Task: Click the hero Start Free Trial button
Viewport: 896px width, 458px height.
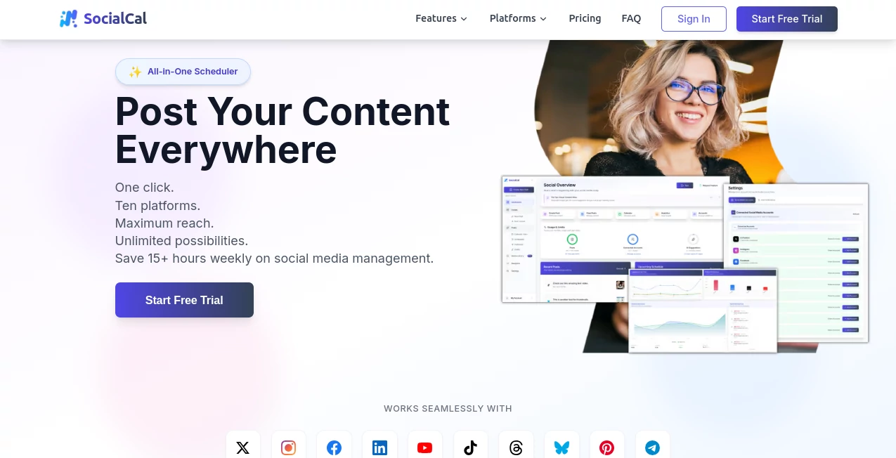Action: click(184, 300)
